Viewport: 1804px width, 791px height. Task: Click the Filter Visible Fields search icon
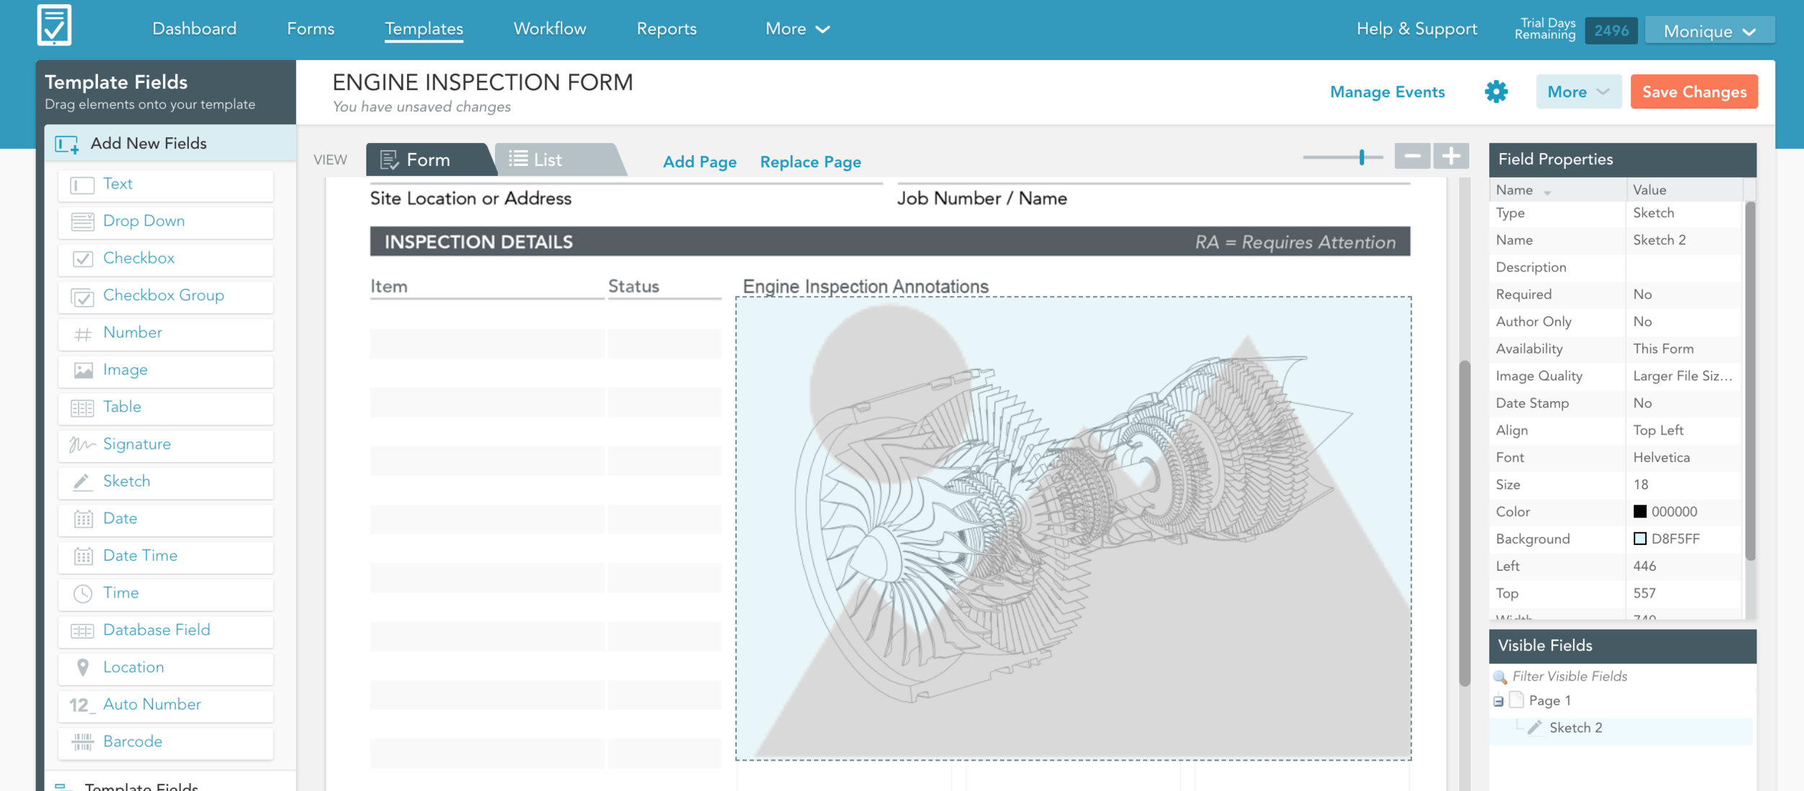1500,677
